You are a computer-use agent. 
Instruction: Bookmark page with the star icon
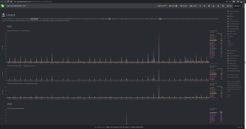click(x=230, y=1)
